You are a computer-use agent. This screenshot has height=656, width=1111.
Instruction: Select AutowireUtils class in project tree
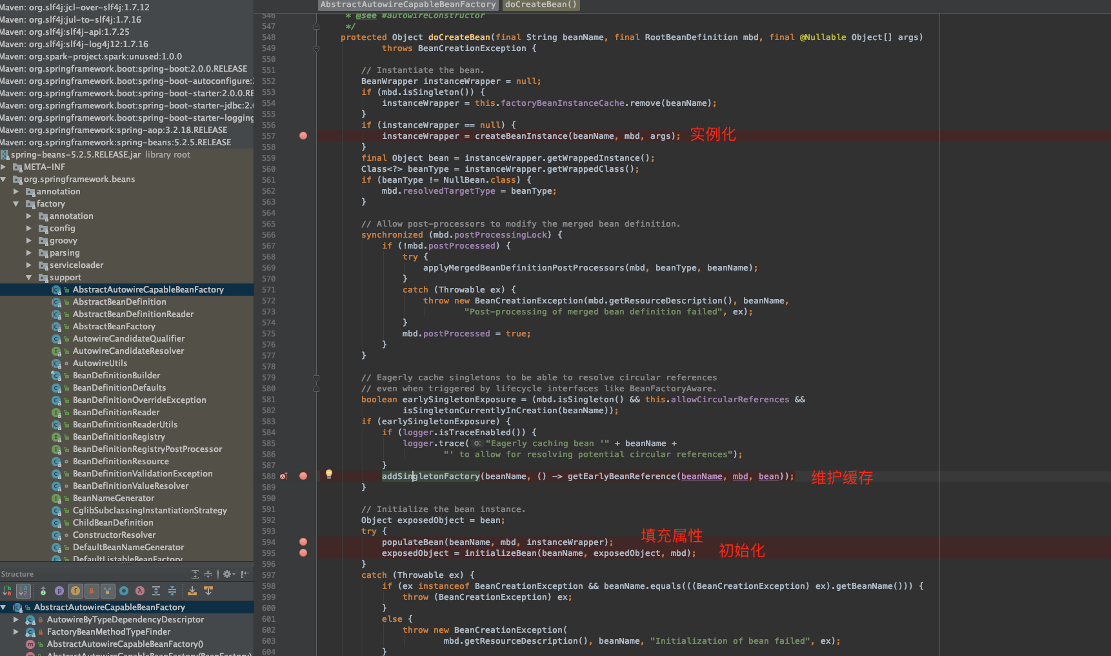100,363
